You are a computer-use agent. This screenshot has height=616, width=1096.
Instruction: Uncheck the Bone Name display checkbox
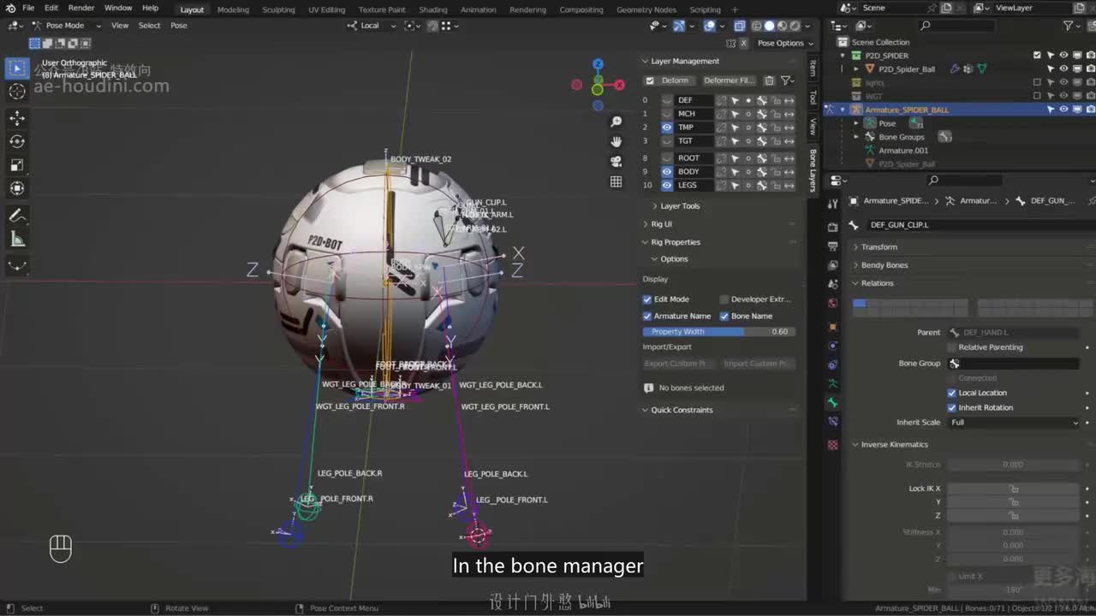click(724, 317)
